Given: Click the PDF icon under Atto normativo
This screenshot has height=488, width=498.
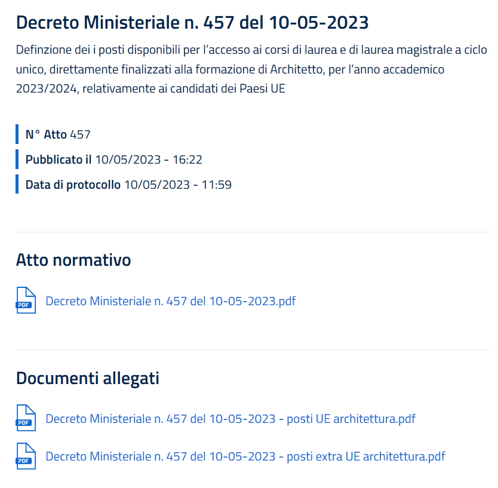Looking at the screenshot, I should click(26, 300).
